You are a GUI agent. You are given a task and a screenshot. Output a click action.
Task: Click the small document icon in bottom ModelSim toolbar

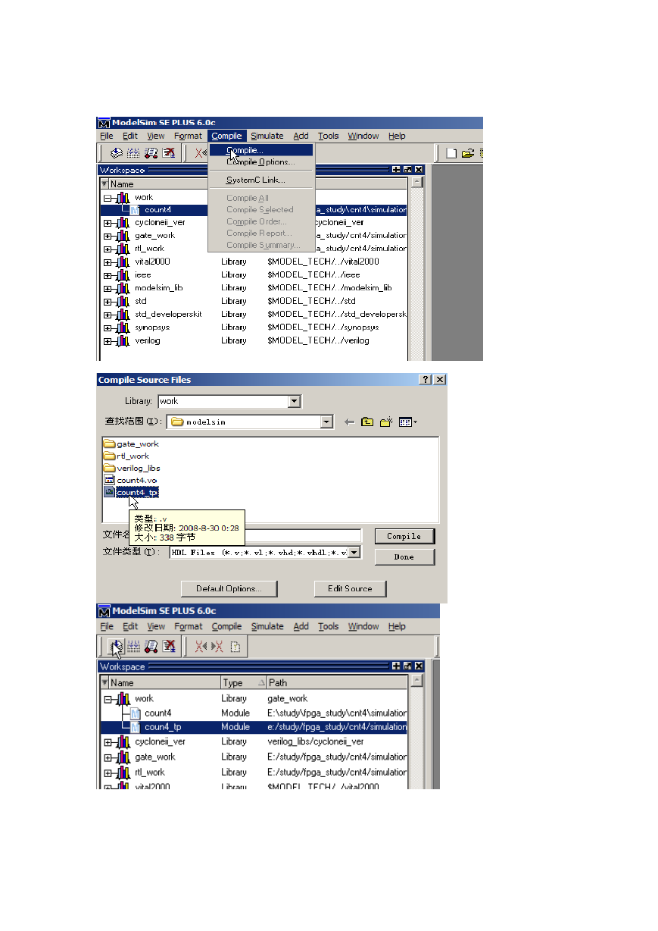(x=235, y=647)
